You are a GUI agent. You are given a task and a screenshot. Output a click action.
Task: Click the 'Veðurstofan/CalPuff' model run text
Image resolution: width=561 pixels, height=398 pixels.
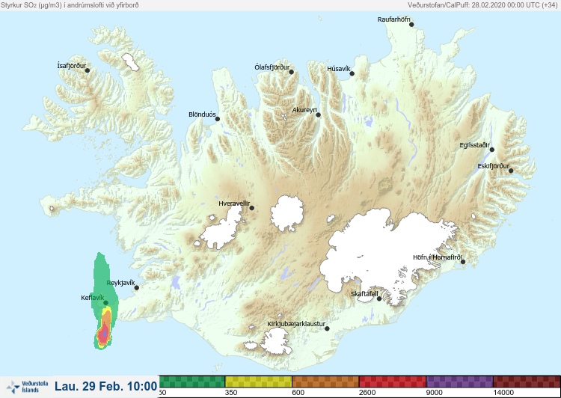482,5
